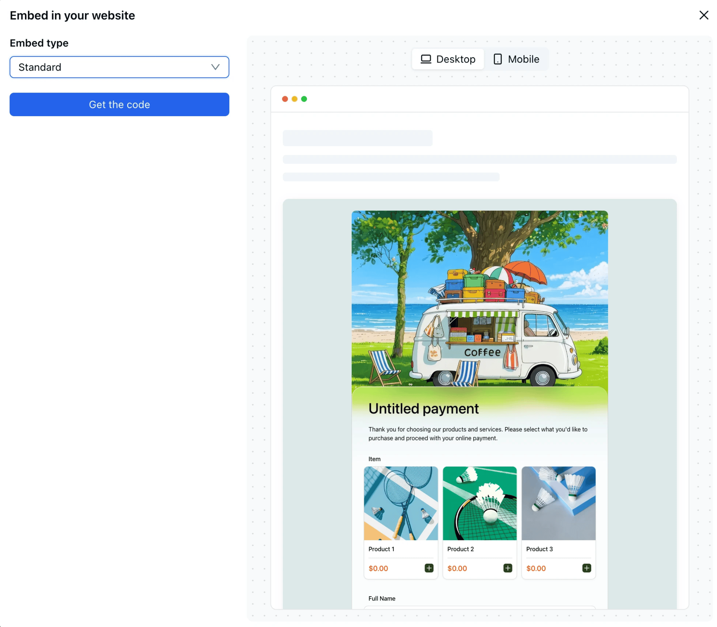Click the Product 3 shuttlecocks thumbnail
Viewport: 717px width, 627px height.
[558, 503]
